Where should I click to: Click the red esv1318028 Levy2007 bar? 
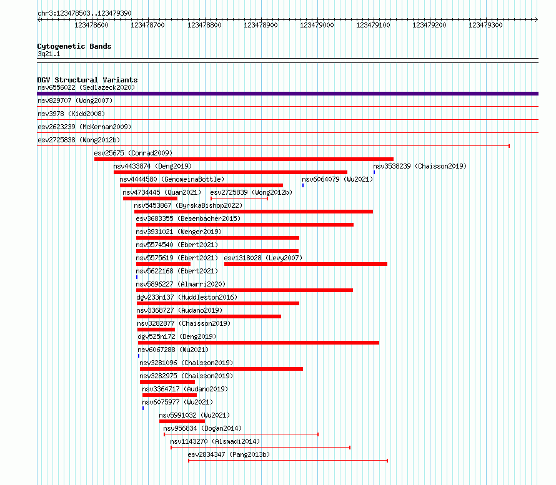pos(305,264)
